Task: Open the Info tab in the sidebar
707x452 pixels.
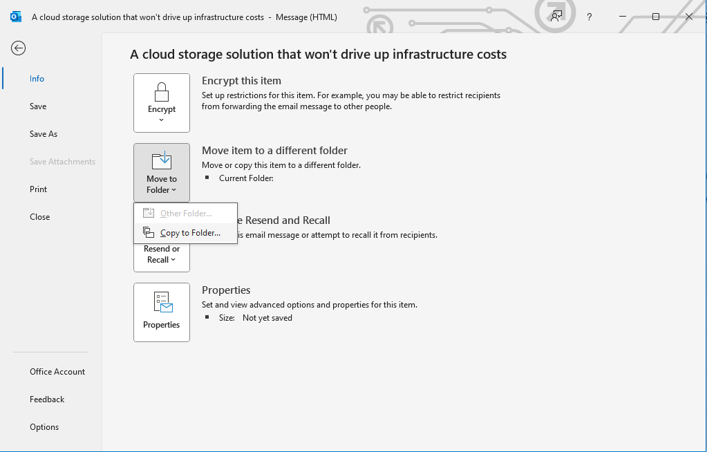Action: click(37, 78)
